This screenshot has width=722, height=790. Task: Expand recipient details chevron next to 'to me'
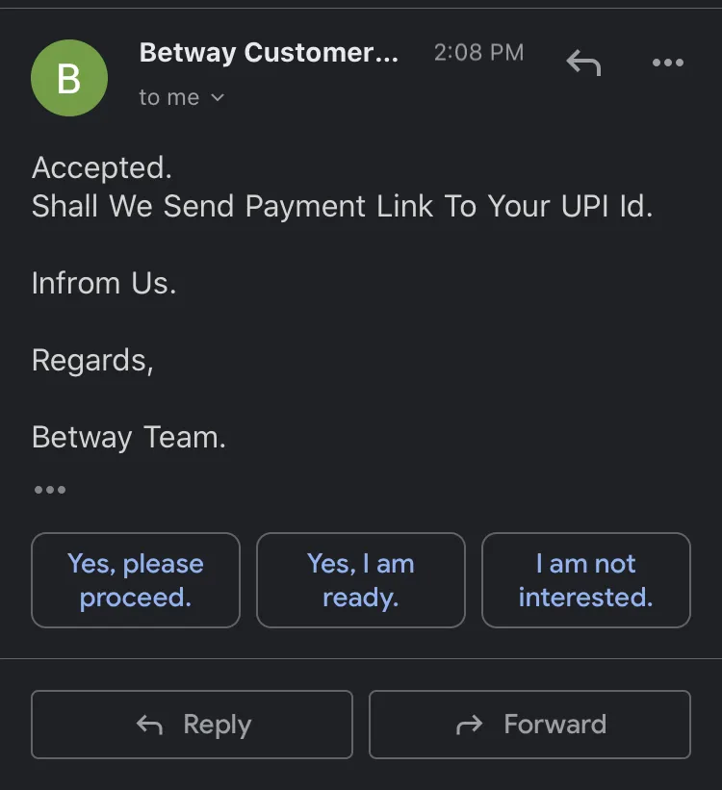(x=218, y=97)
